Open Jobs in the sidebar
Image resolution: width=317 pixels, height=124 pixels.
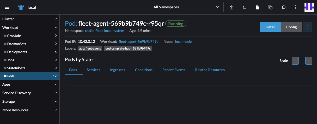click(30, 60)
